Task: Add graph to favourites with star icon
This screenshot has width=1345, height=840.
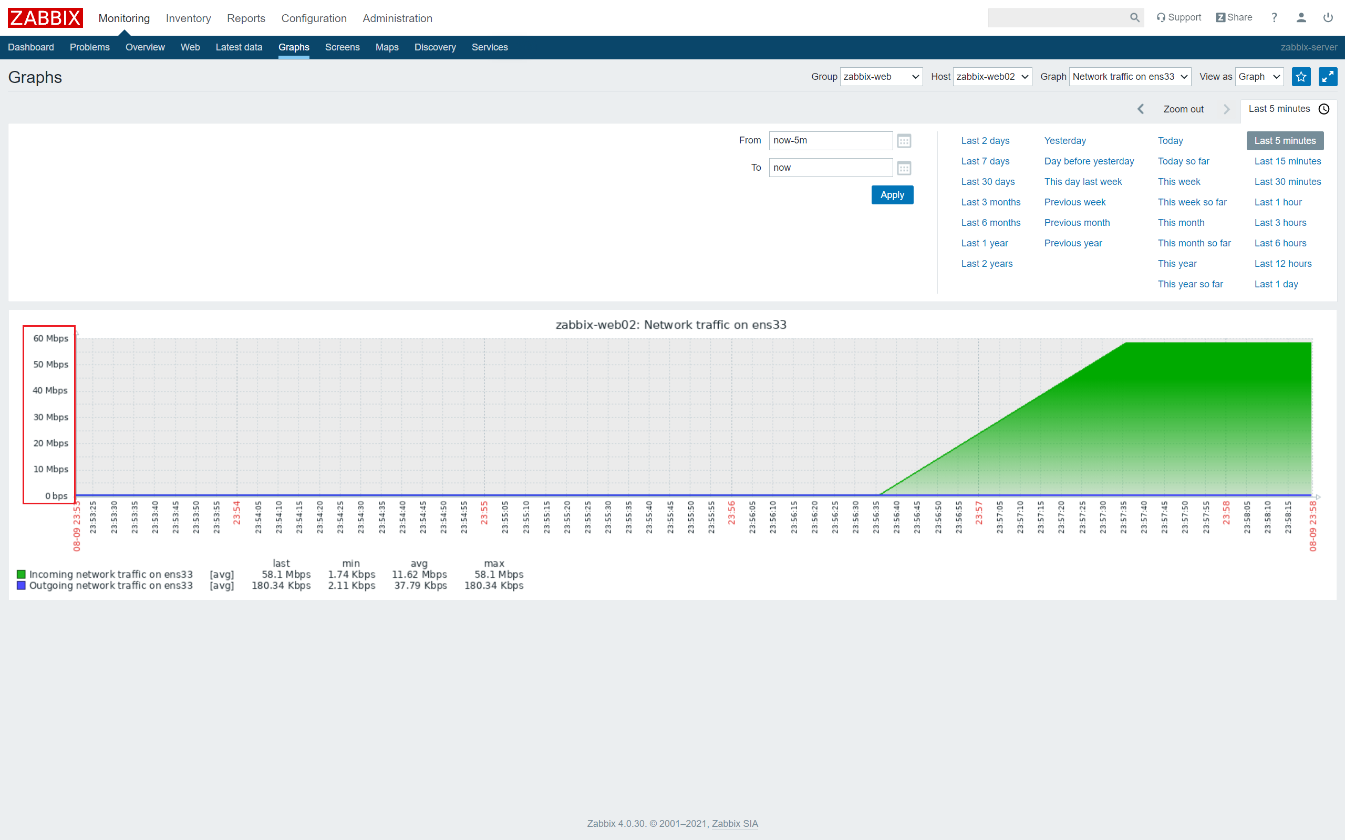Action: click(1301, 77)
